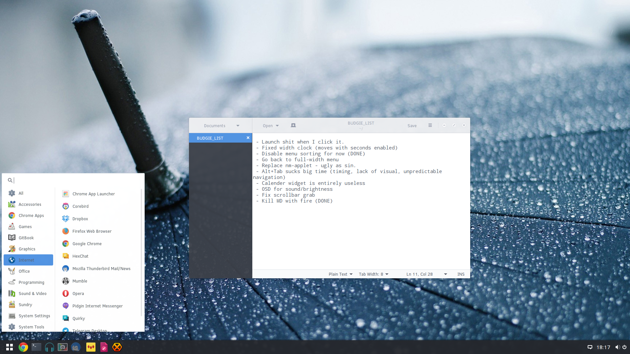Image resolution: width=630 pixels, height=354 pixels.
Task: Open the screenshot camera app in the panel
Action: (63, 347)
